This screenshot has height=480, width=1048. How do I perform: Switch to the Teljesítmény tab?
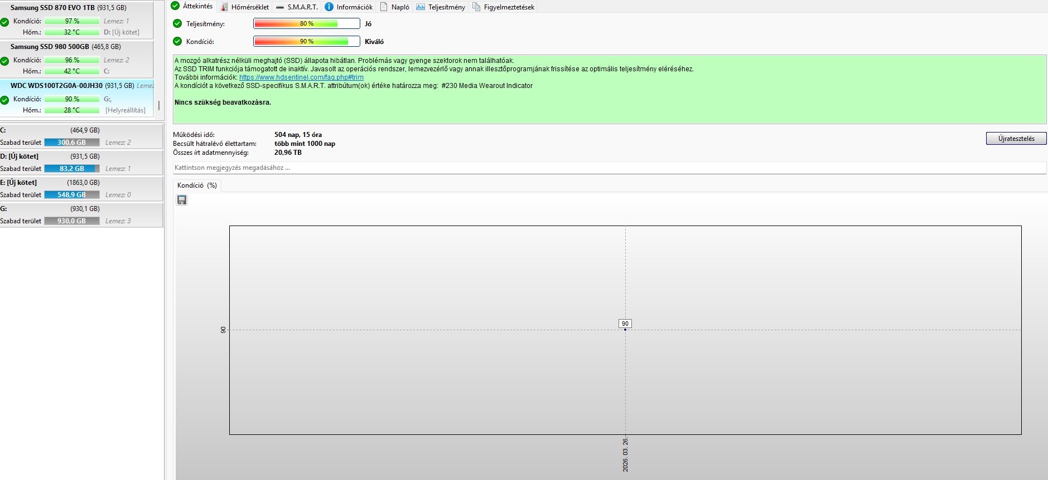[x=441, y=7]
